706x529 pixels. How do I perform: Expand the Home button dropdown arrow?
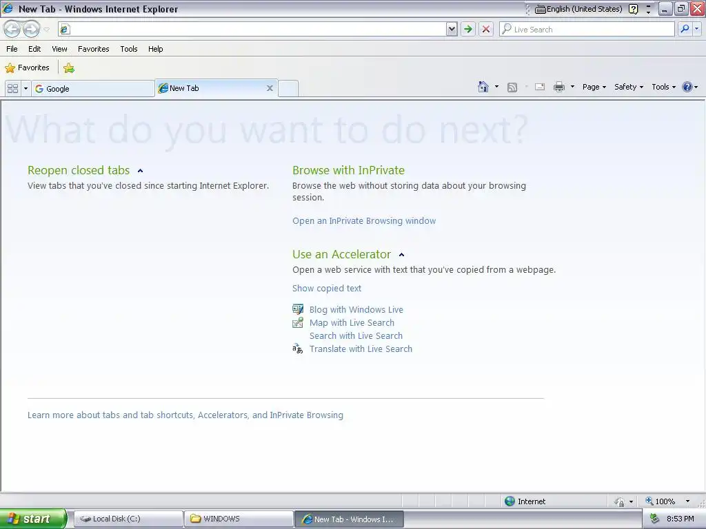coord(496,87)
